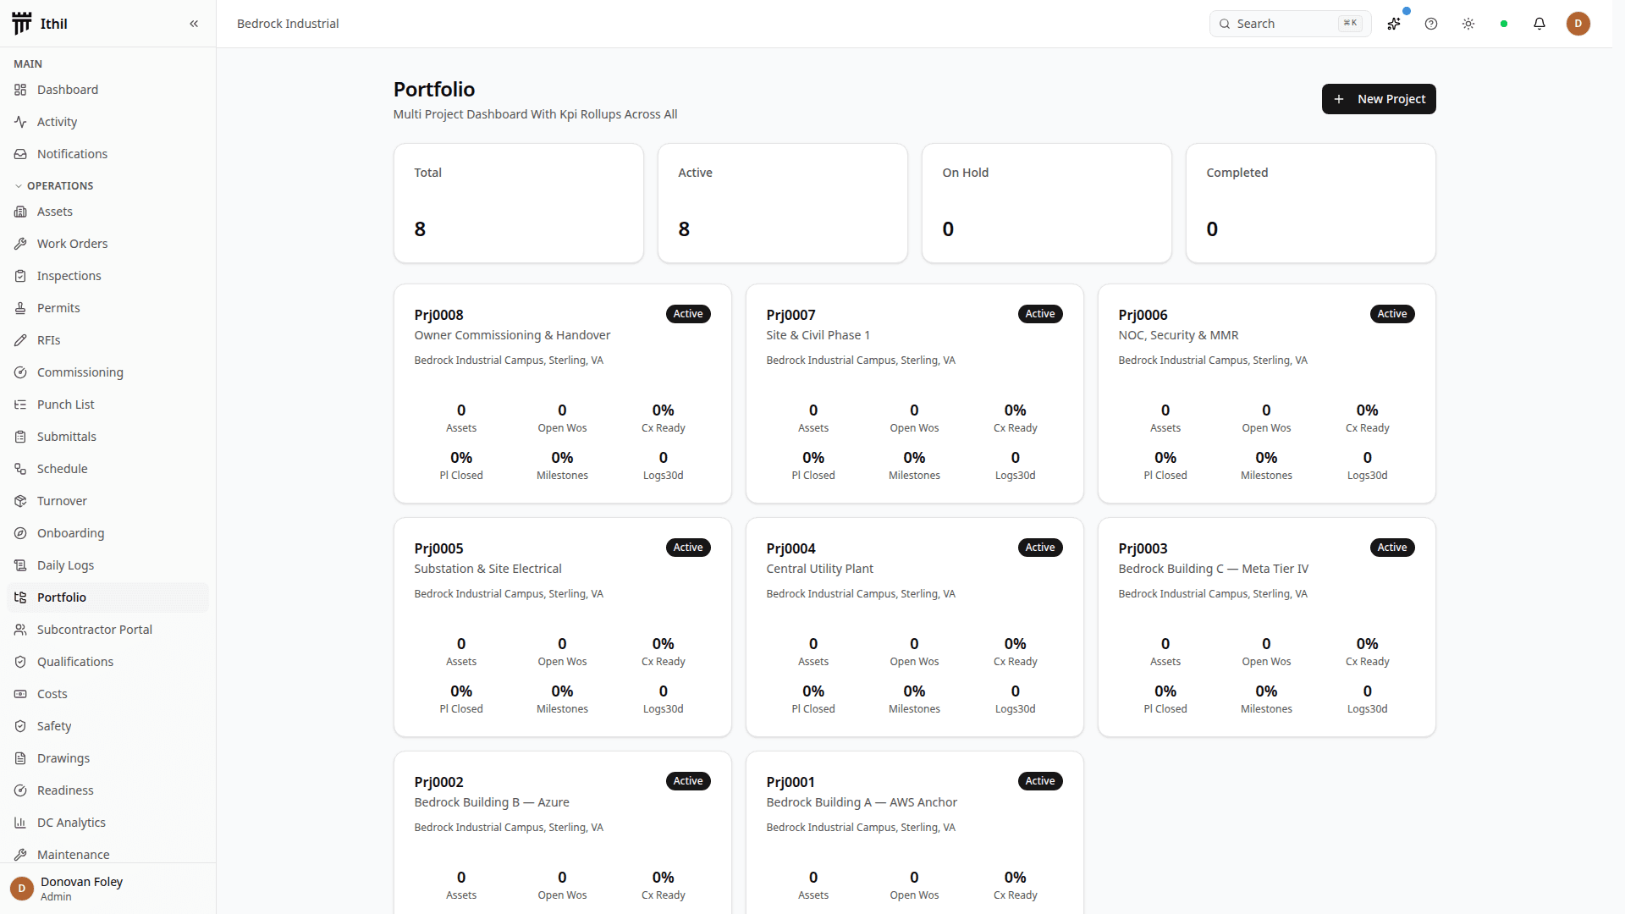Click the RFIs pencil icon
The image size is (1625, 914).
pos(20,340)
